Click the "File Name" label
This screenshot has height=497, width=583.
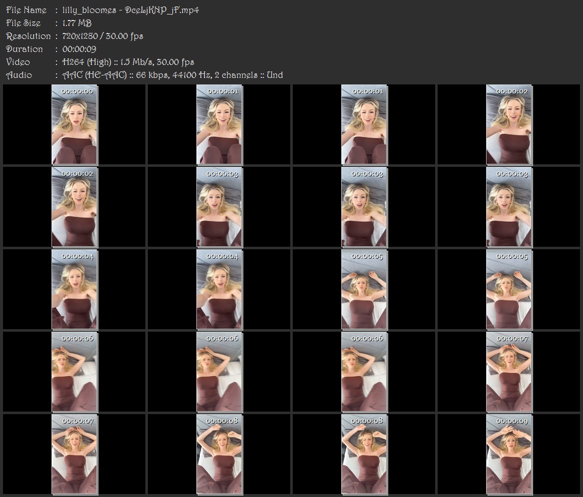[26, 10]
